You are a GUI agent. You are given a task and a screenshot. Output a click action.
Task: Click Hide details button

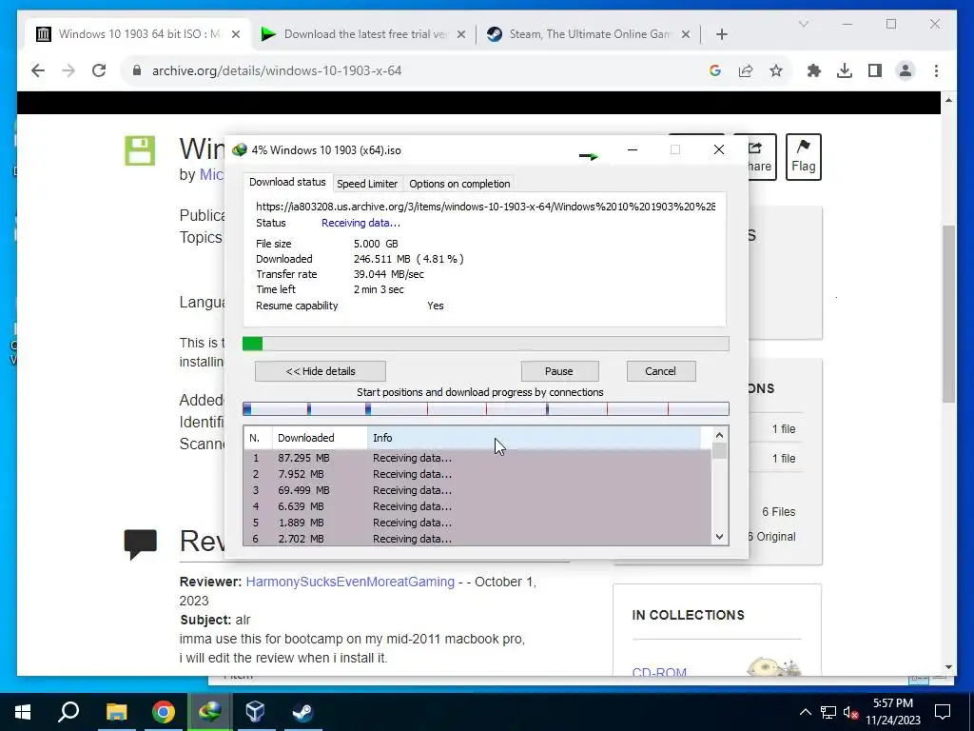click(x=320, y=371)
